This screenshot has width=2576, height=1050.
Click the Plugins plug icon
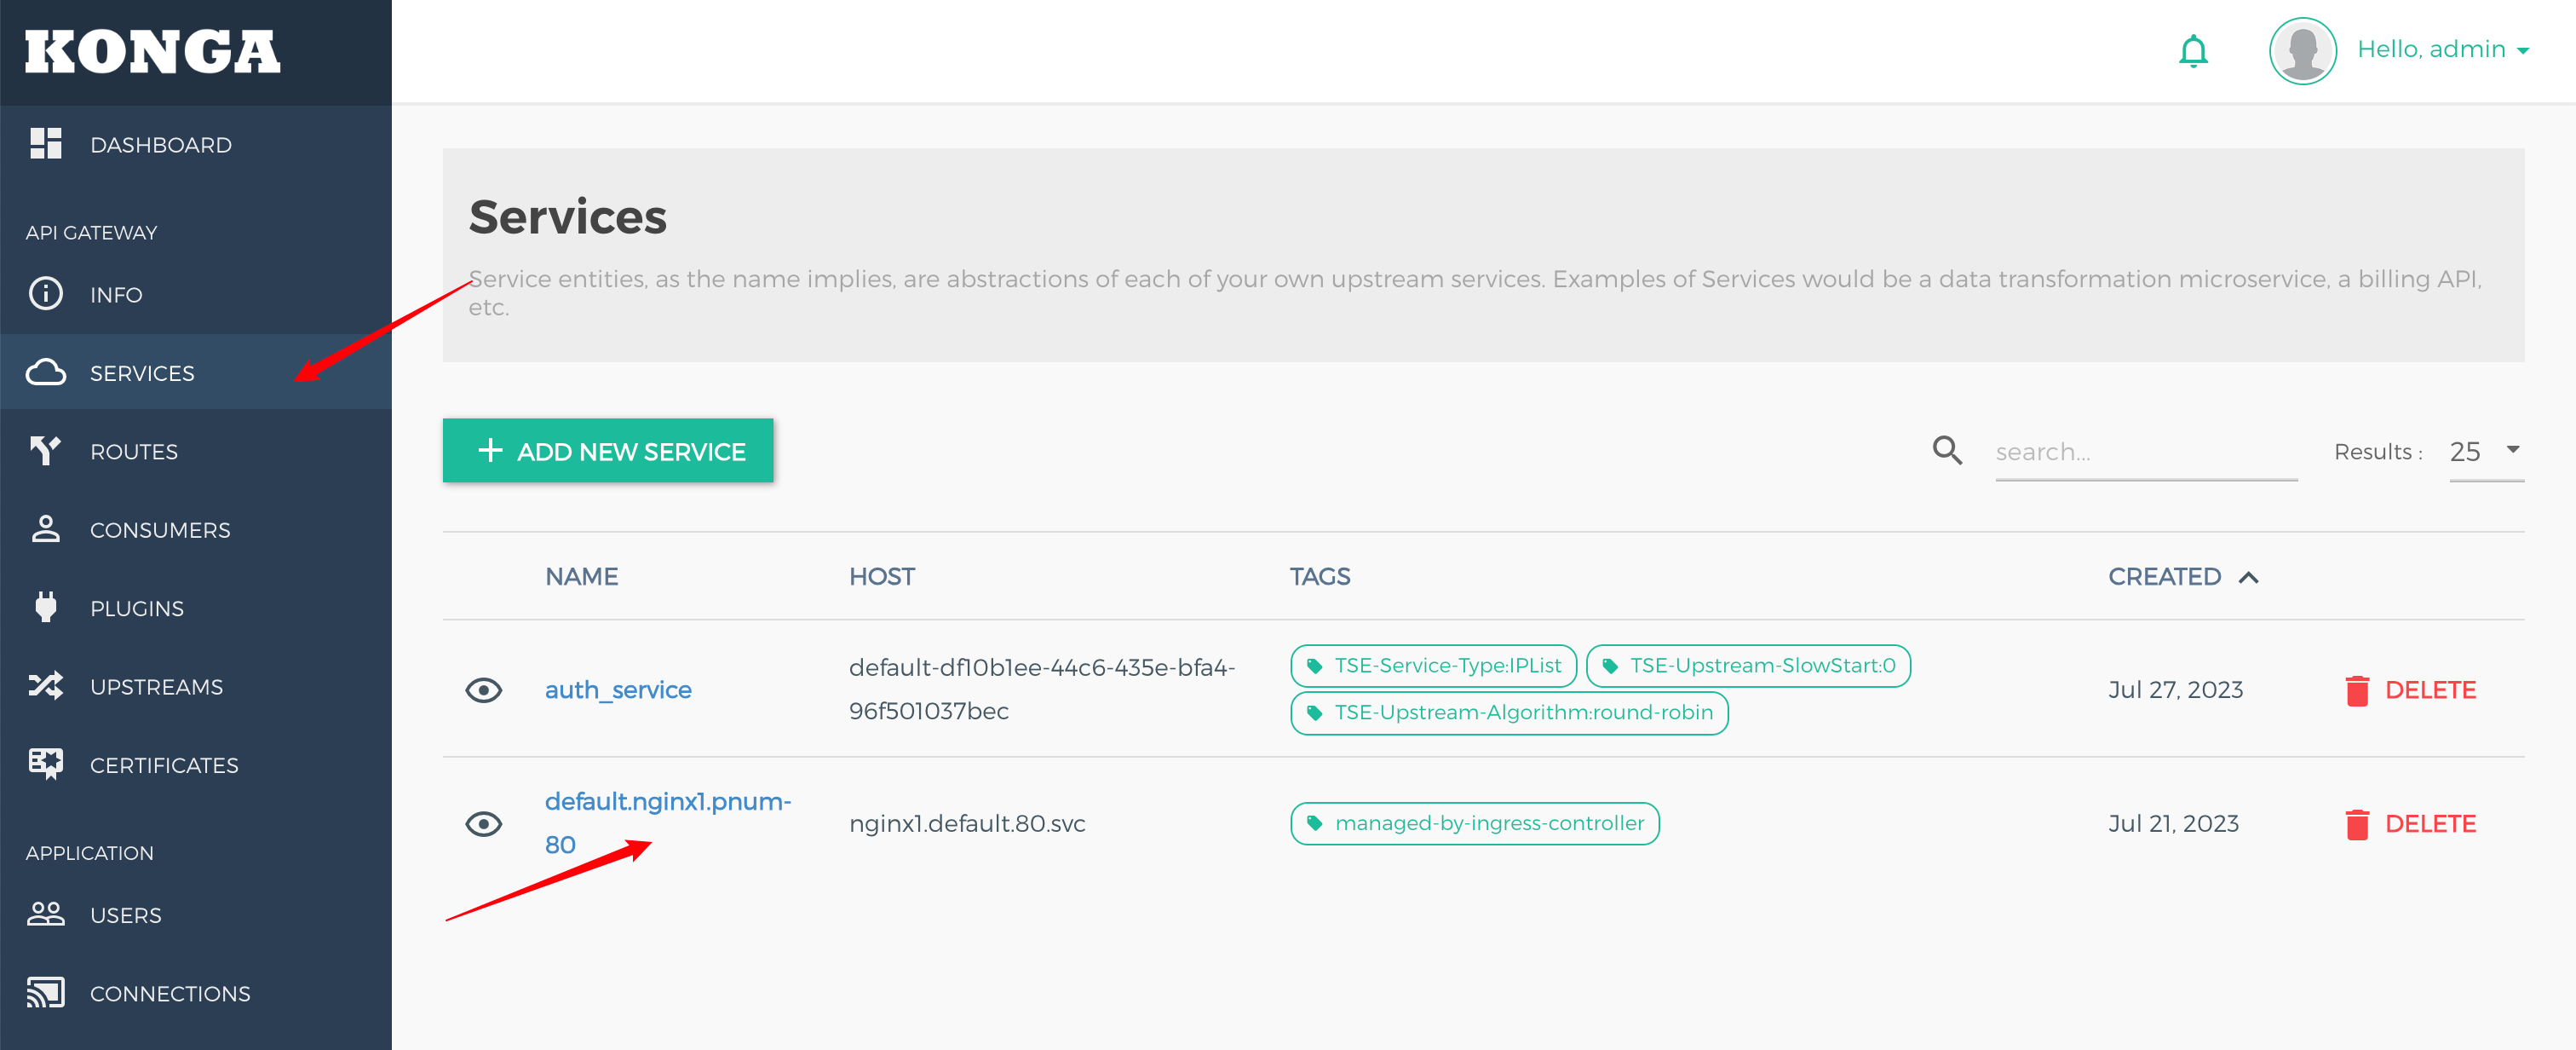pyautogui.click(x=46, y=607)
